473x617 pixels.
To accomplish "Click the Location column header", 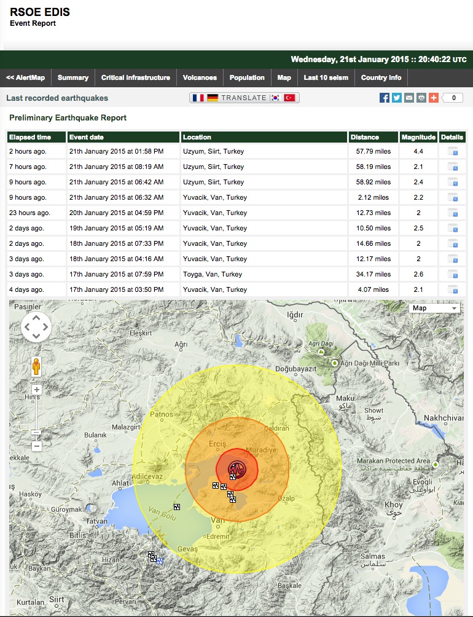I will tap(264, 137).
